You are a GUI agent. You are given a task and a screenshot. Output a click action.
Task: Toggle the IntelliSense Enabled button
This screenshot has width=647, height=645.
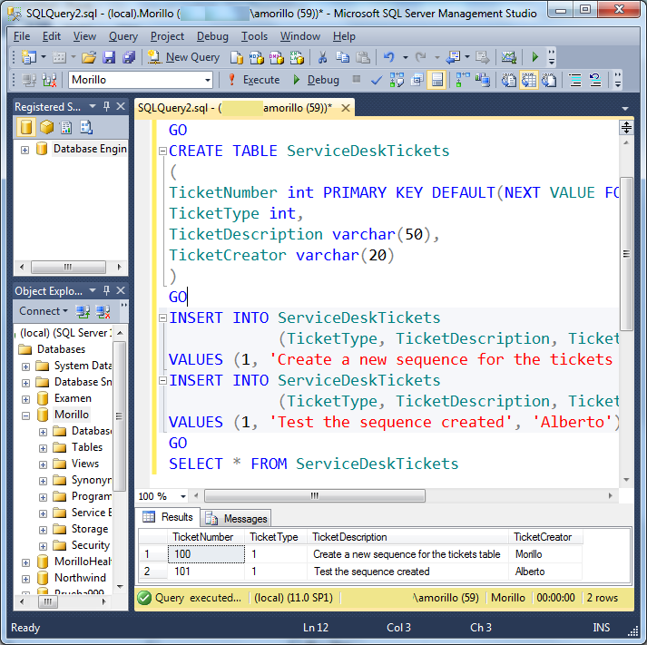point(437,80)
